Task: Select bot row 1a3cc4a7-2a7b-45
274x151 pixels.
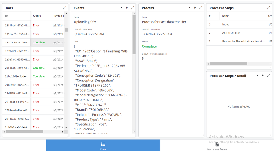Action: click(33, 43)
